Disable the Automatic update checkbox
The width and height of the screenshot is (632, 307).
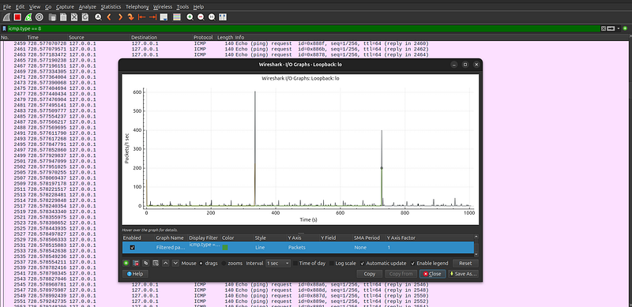tap(363, 264)
